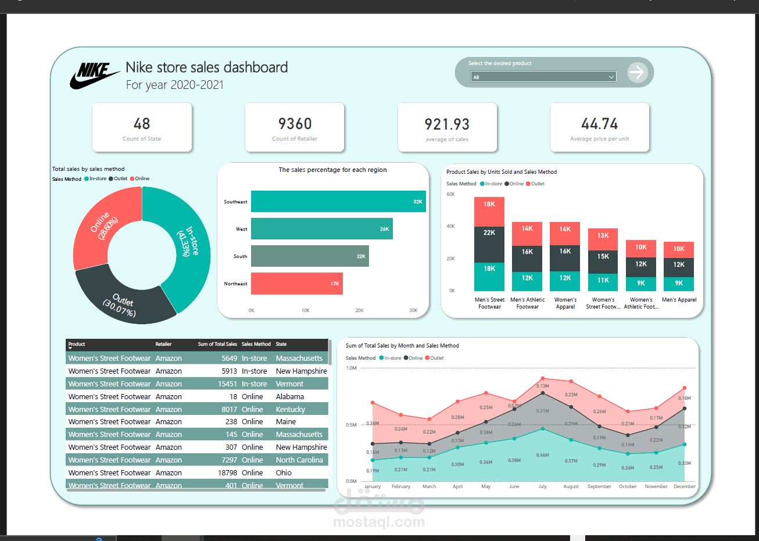Click the table's horizontal scrollbar
This screenshot has height=541, width=759.
[x=196, y=490]
